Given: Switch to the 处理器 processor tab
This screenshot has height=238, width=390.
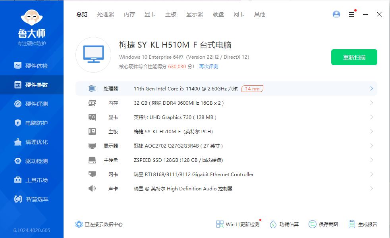Looking at the screenshot, I should click(x=106, y=14).
